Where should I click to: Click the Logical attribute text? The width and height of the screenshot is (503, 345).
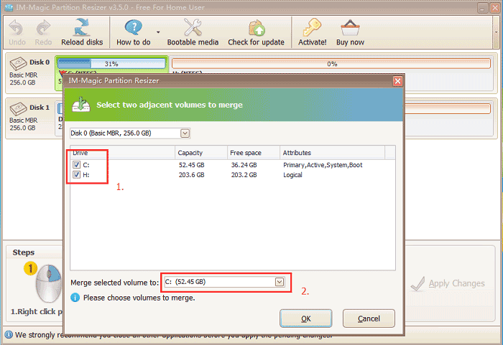pyautogui.click(x=292, y=175)
